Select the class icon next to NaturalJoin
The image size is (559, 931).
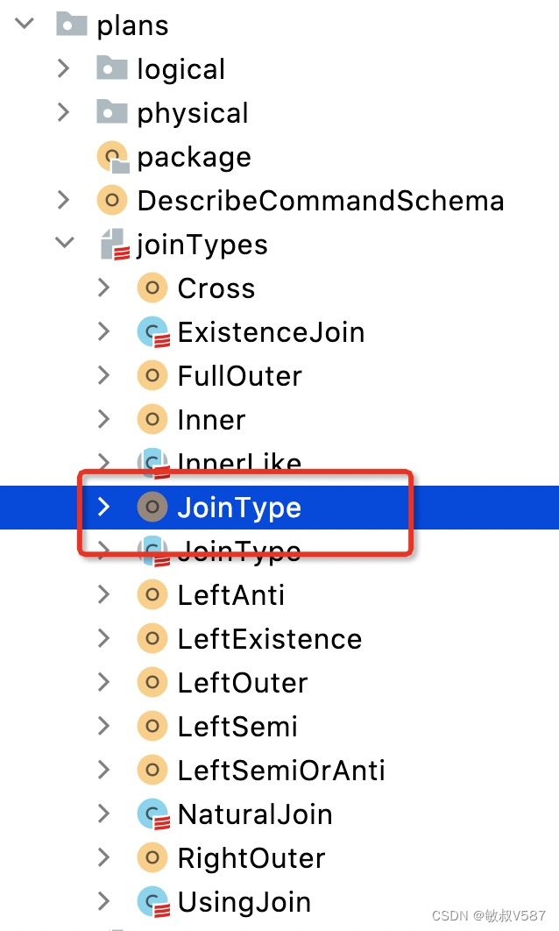[x=152, y=814]
